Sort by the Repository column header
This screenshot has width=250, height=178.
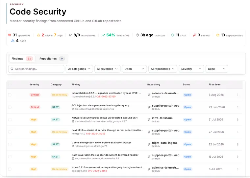(x=154, y=84)
